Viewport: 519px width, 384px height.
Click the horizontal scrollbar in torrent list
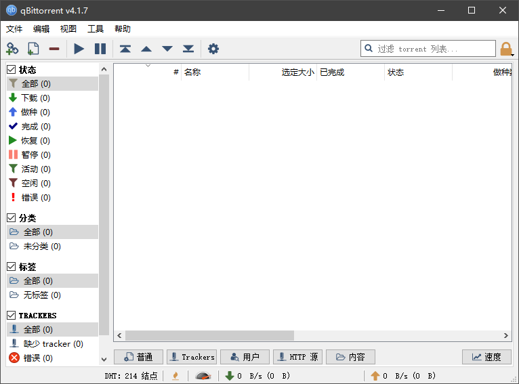[x=209, y=336]
